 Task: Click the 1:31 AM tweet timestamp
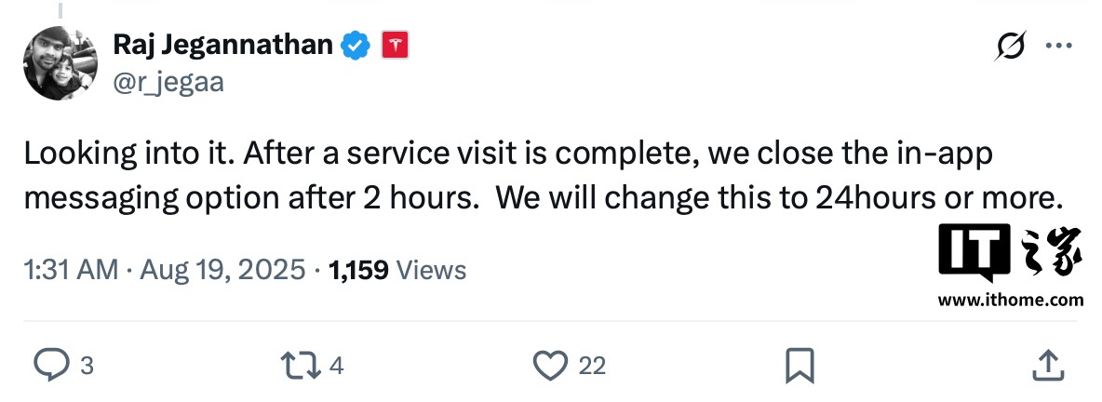[71, 270]
